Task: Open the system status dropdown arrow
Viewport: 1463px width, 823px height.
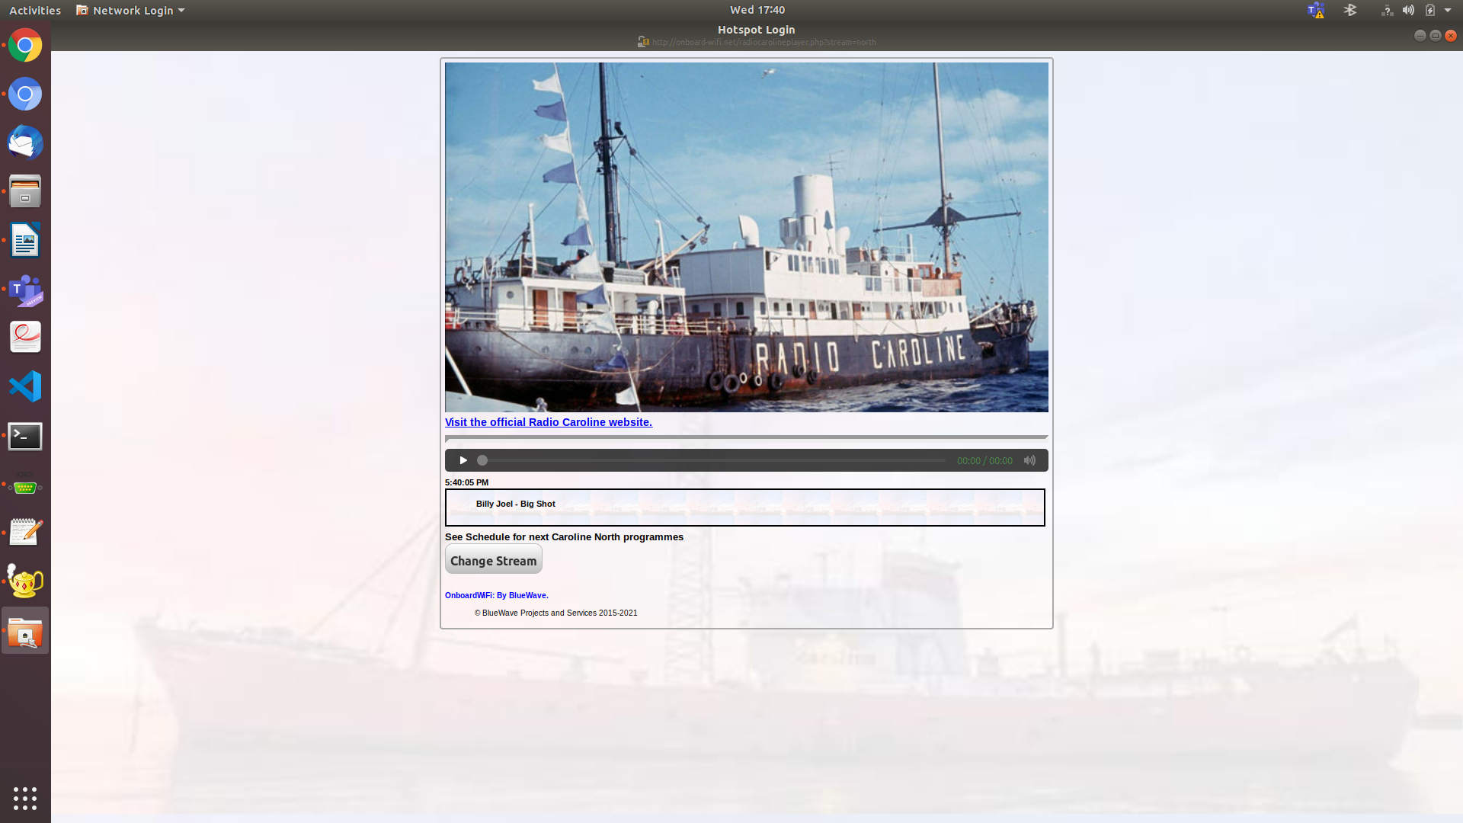Action: tap(1449, 10)
